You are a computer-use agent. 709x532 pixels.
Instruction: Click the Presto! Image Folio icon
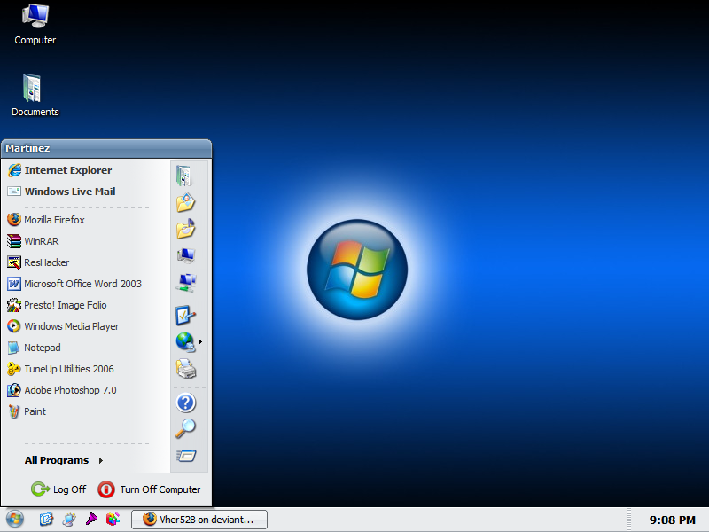click(x=14, y=305)
